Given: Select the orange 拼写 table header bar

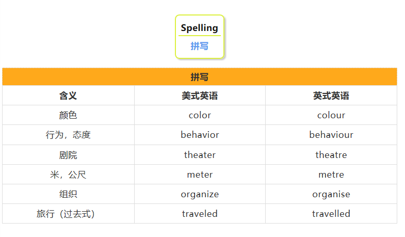Looking at the screenshot, I should click(x=200, y=77).
